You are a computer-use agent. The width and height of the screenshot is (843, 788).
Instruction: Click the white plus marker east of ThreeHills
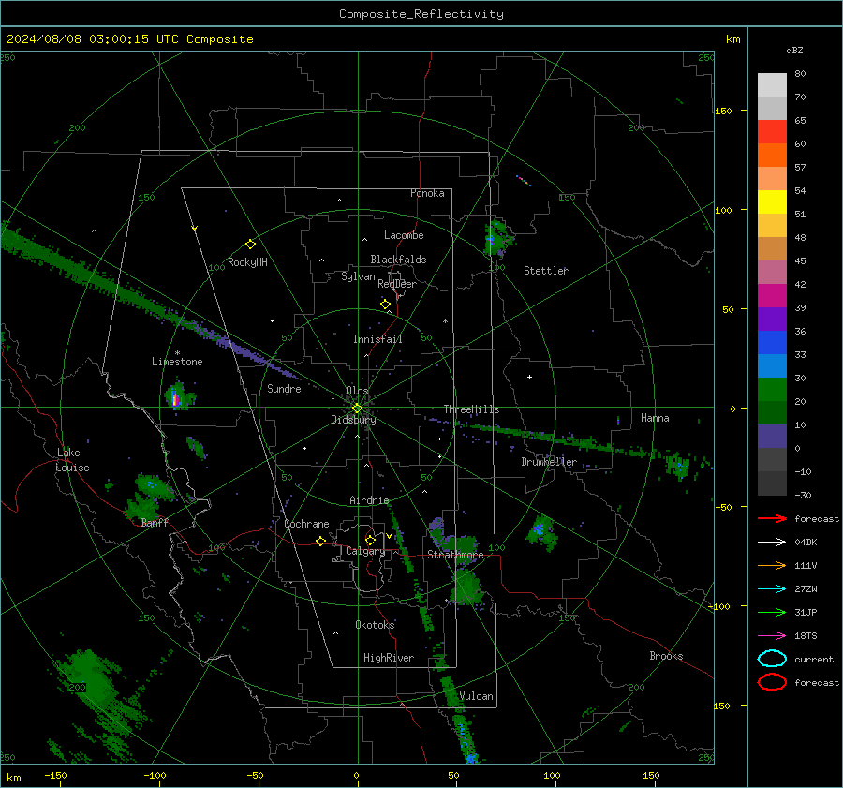(529, 377)
